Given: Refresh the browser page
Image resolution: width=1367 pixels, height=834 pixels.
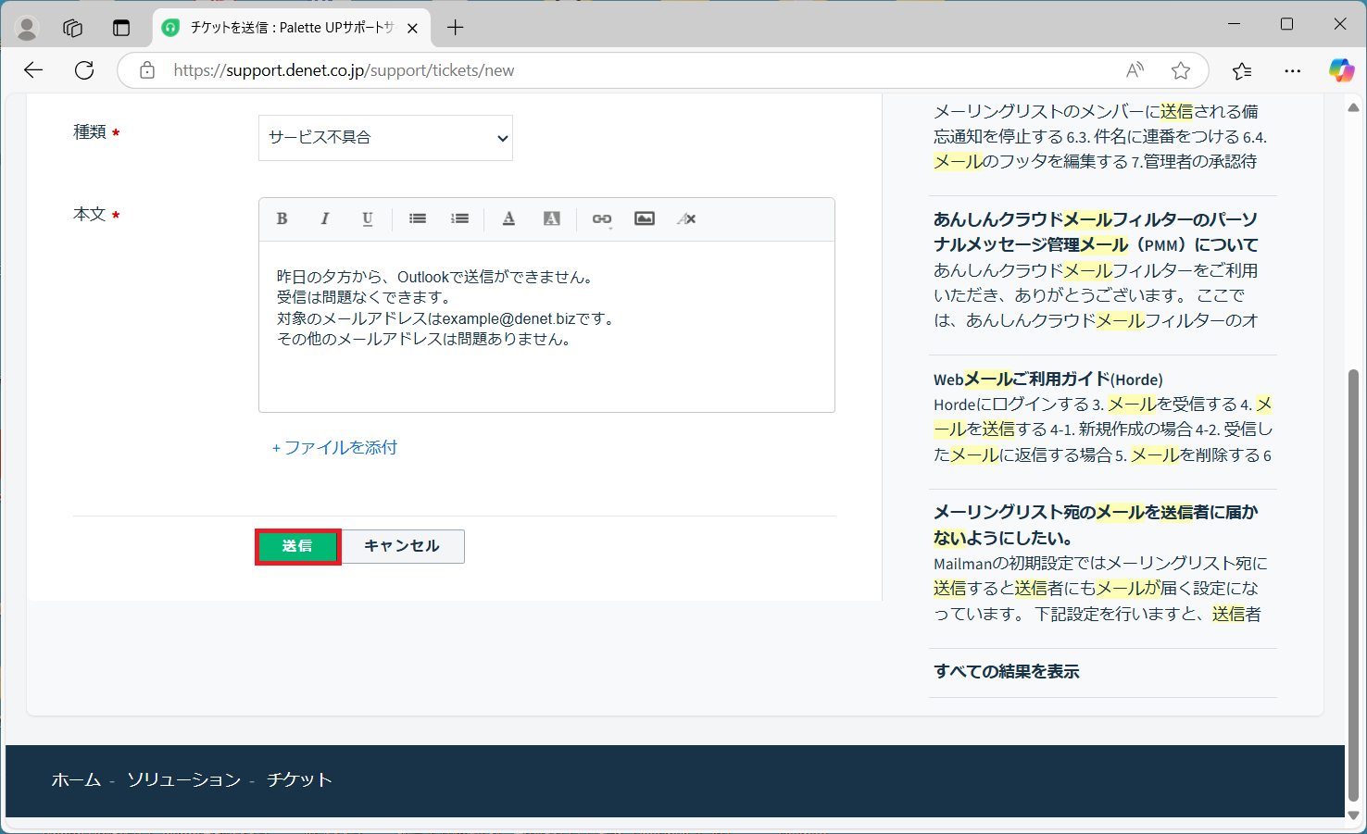Looking at the screenshot, I should coord(84,70).
